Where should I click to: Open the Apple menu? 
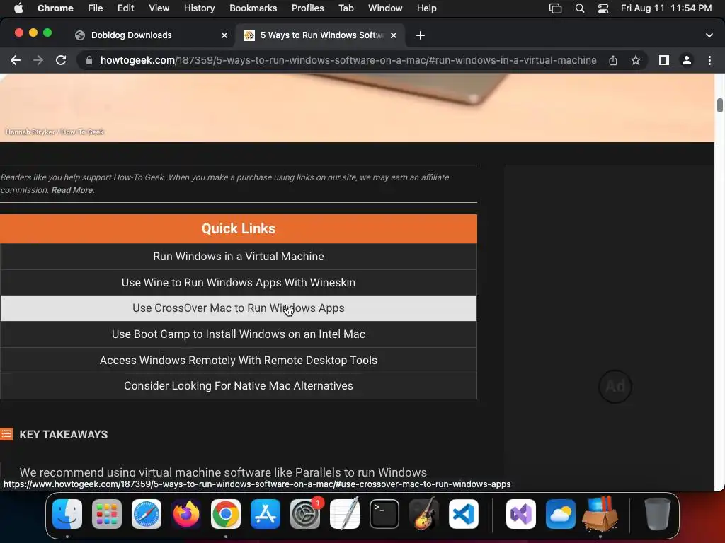[18, 8]
